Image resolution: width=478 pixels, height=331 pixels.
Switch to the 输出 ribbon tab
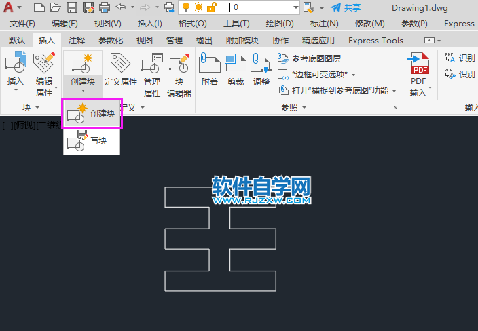(204, 40)
